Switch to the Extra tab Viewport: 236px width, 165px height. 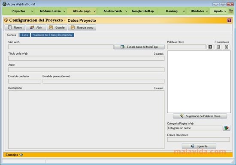click(25, 35)
